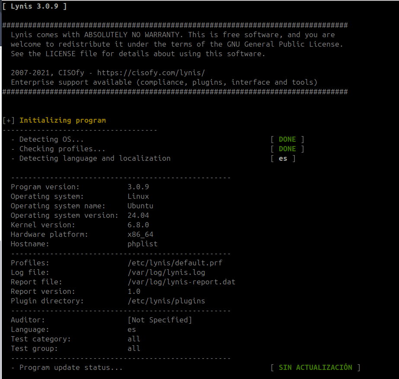Screen dimensions: 399x379
Task: Click the Lynis 3.0.9 title header
Action: coord(35,6)
